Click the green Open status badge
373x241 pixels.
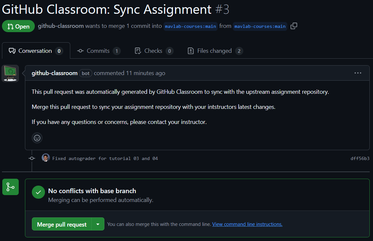coord(18,26)
